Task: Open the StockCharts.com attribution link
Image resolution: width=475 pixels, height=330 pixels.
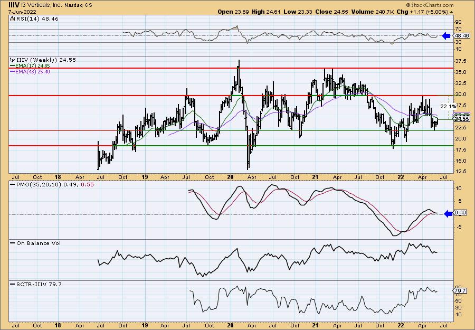Action: [x=430, y=5]
